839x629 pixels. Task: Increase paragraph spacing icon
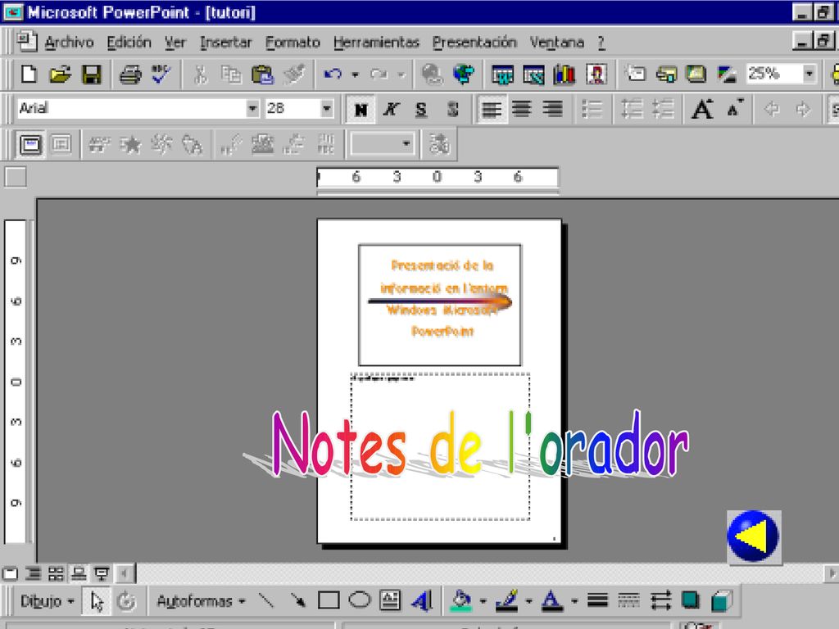click(x=632, y=110)
